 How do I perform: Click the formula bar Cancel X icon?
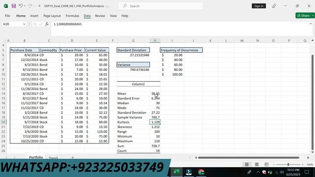35,24
